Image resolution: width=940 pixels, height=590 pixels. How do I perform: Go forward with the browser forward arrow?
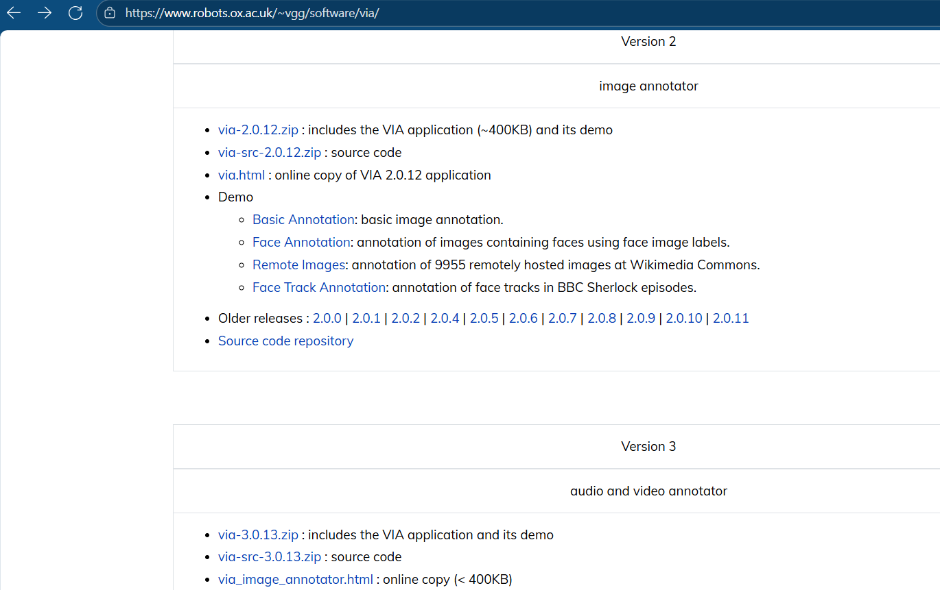tap(45, 12)
